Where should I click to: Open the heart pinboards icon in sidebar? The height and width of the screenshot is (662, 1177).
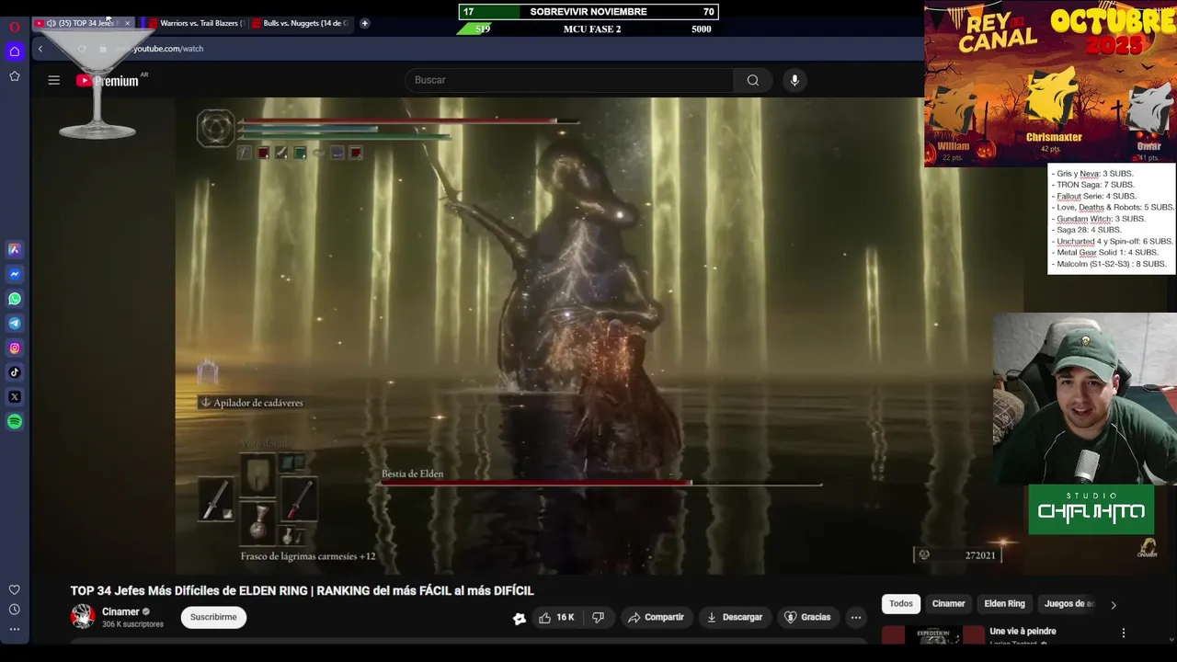pyautogui.click(x=15, y=589)
